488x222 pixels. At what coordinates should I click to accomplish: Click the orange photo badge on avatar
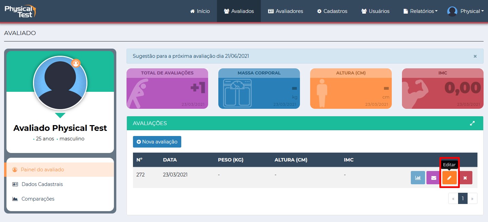[76, 63]
